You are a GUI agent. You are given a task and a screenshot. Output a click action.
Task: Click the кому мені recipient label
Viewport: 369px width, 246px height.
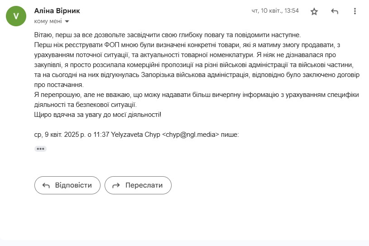pyautogui.click(x=48, y=21)
